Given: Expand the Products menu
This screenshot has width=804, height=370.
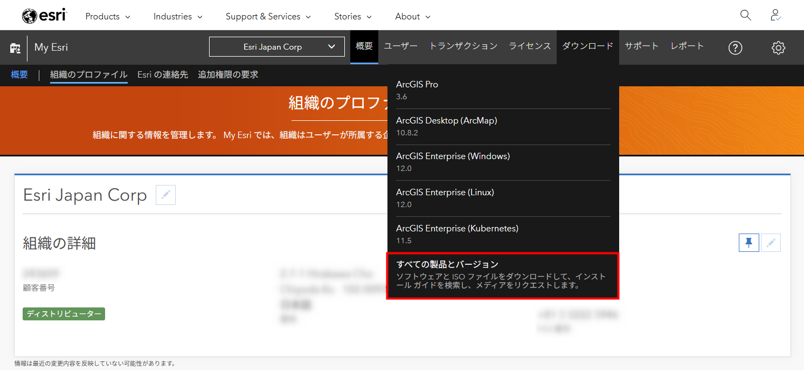Looking at the screenshot, I should (x=108, y=16).
